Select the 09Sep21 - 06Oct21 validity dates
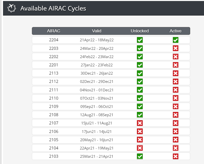Viewport: 204px width, 164px height. coord(96,107)
